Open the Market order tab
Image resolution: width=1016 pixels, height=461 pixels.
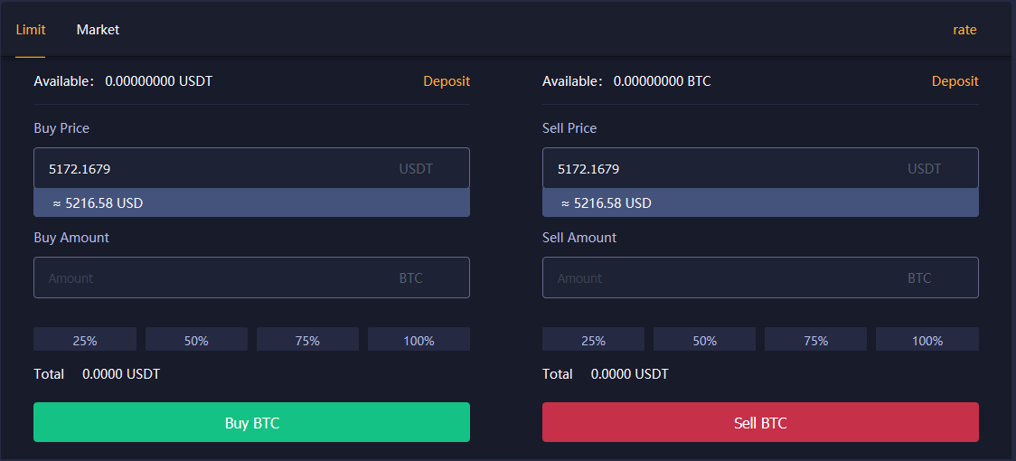click(x=98, y=30)
